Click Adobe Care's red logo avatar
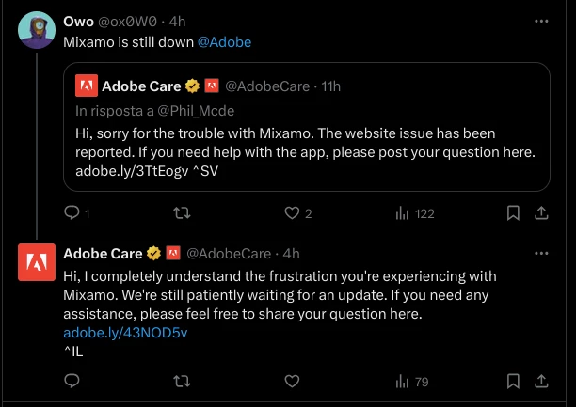The image size is (576, 407). click(37, 262)
